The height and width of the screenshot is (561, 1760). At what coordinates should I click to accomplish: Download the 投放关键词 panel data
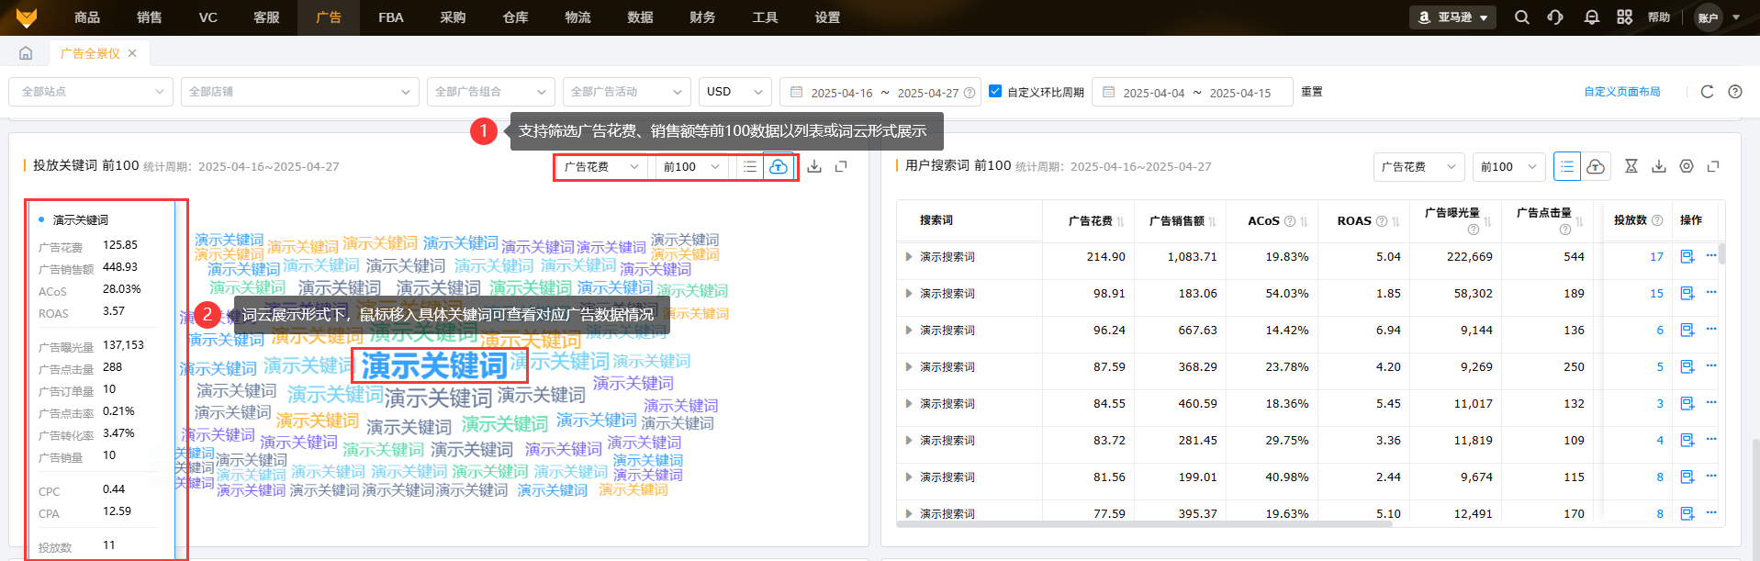[814, 166]
